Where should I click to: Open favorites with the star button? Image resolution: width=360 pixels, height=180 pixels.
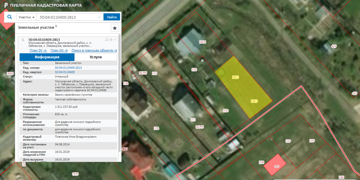click(x=115, y=28)
